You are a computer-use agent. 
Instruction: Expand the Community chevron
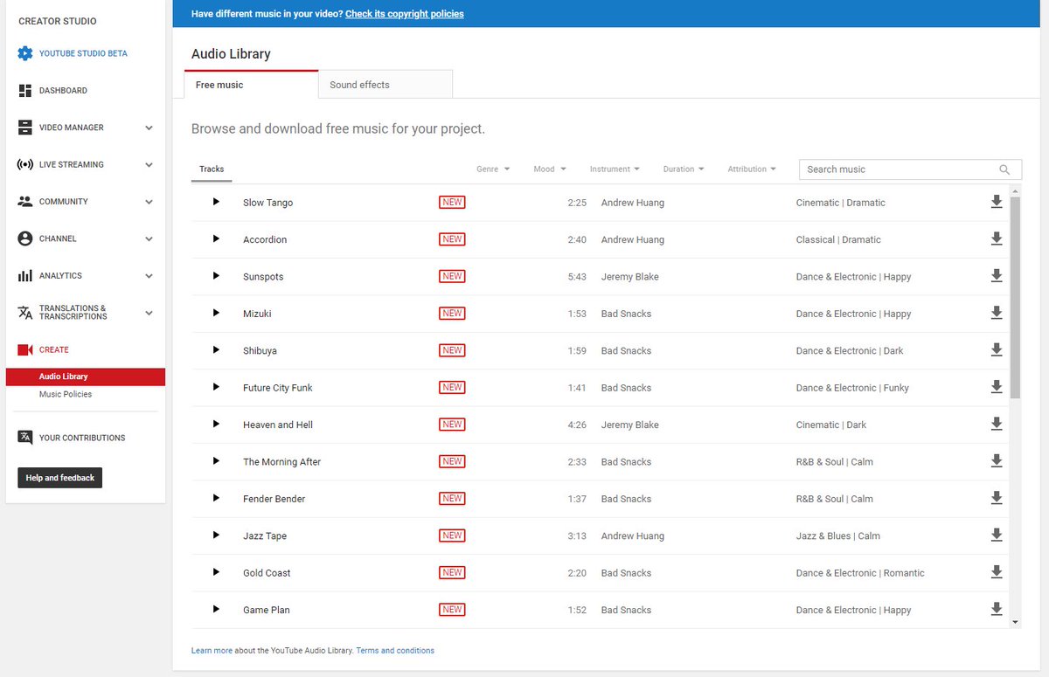149,202
